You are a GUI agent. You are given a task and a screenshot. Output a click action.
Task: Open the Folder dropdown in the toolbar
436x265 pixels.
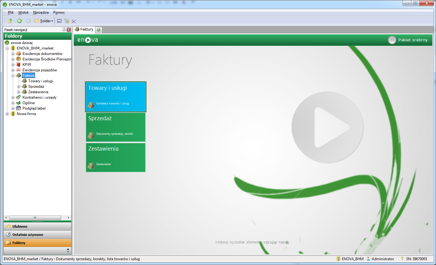(44, 21)
